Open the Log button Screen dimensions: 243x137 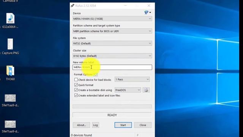coord(95,125)
